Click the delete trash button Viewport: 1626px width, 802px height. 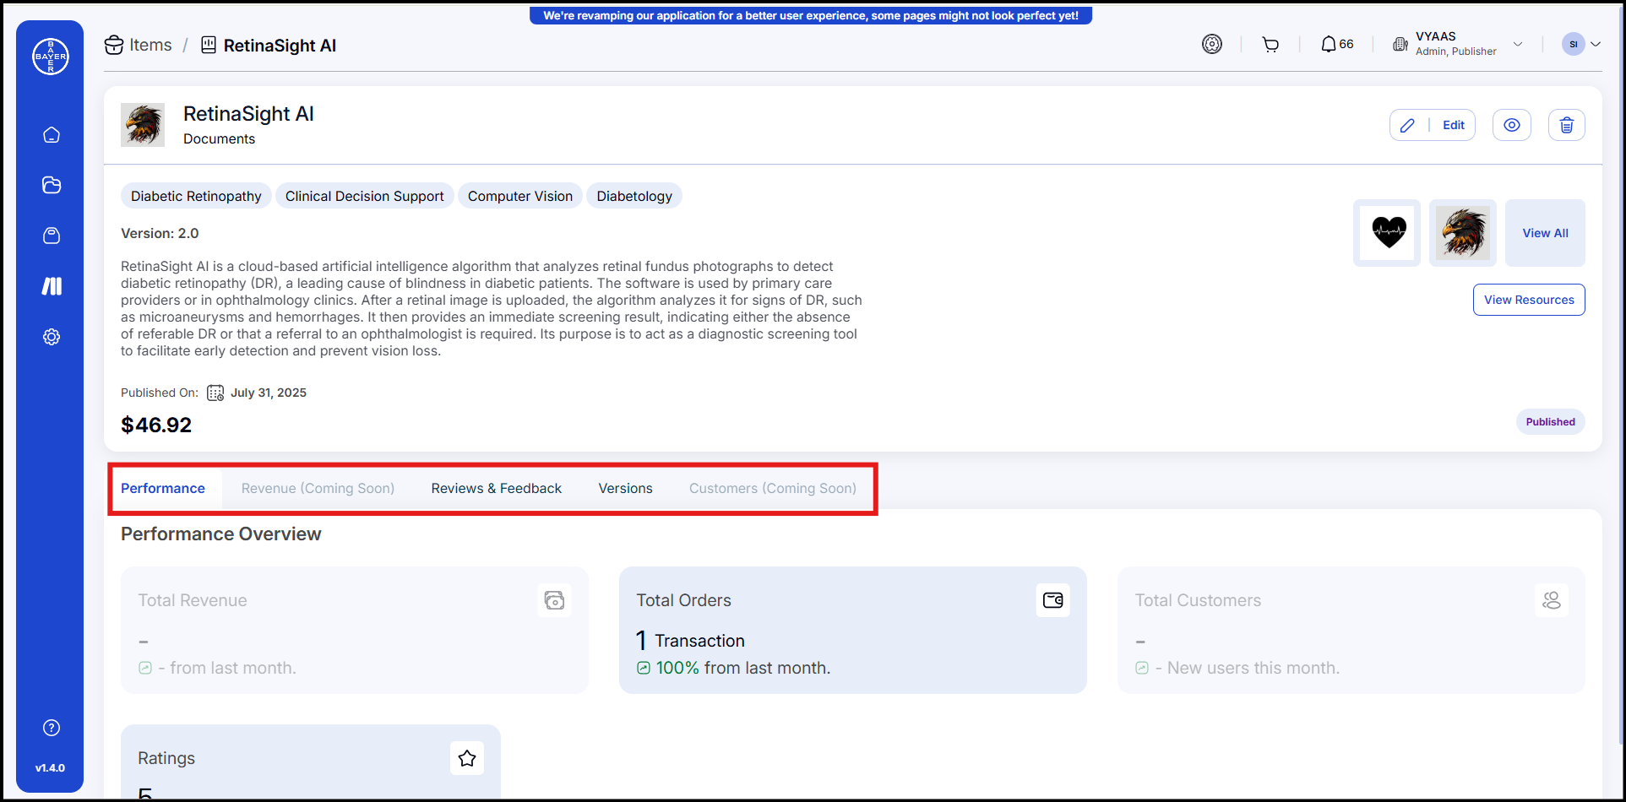1567,125
